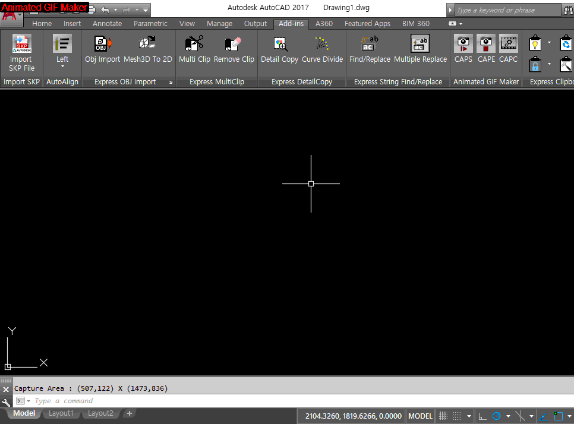
Task: Click the MODEL space button
Action: (421, 416)
